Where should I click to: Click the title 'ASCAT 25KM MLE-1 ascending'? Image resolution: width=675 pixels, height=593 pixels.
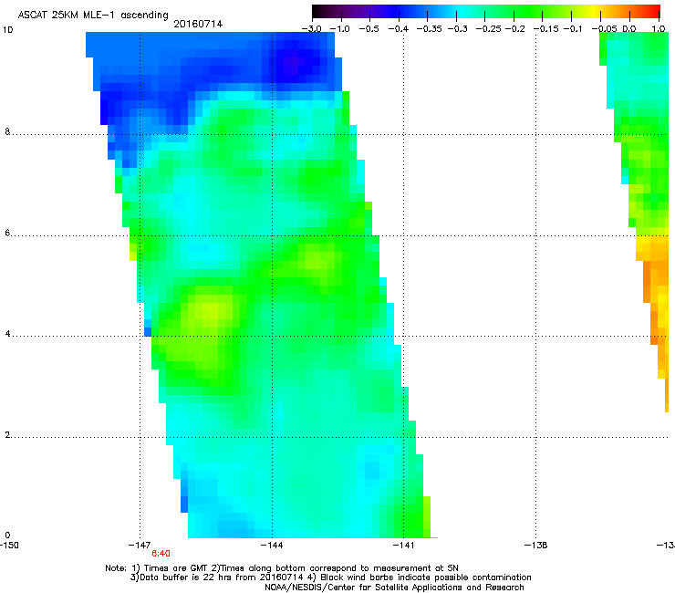point(93,16)
